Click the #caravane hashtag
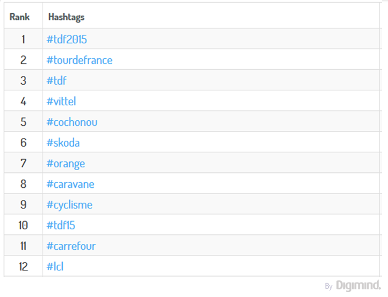The width and height of the screenshot is (388, 297). (x=70, y=184)
